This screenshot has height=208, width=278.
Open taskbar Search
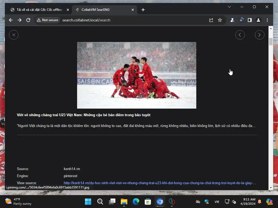100,201
